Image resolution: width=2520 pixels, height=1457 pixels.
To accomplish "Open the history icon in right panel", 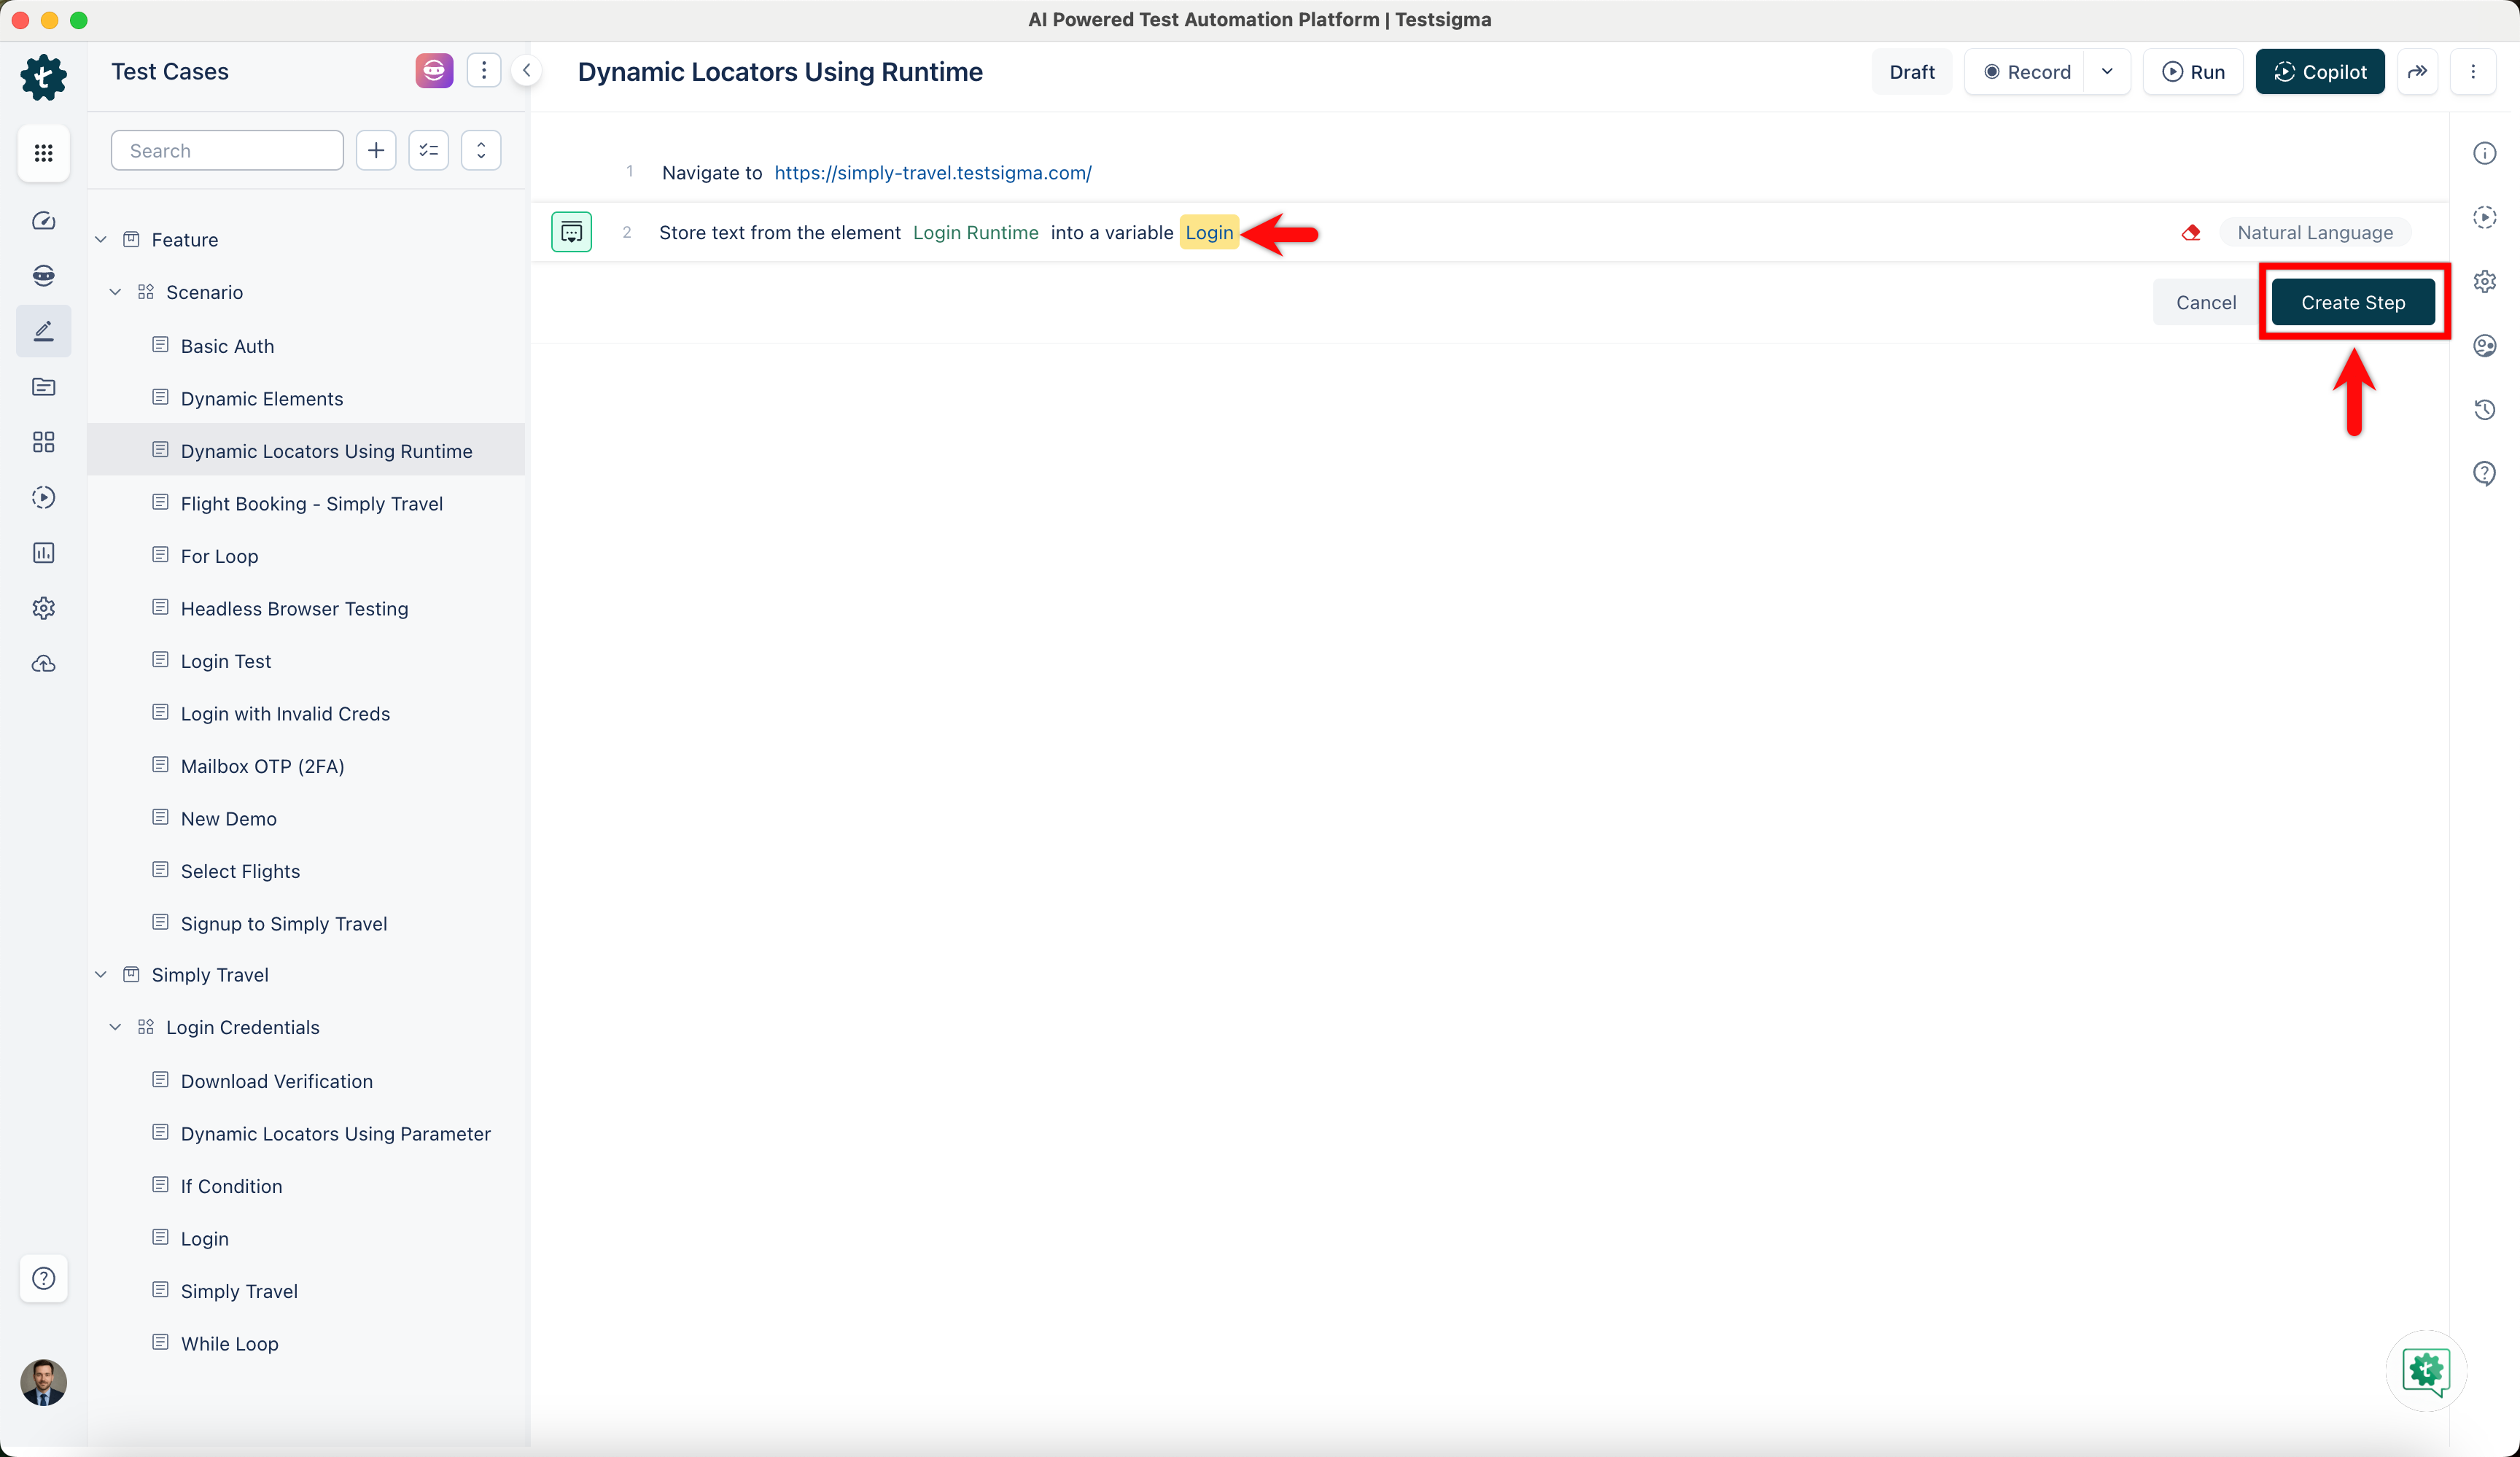I will (2485, 409).
